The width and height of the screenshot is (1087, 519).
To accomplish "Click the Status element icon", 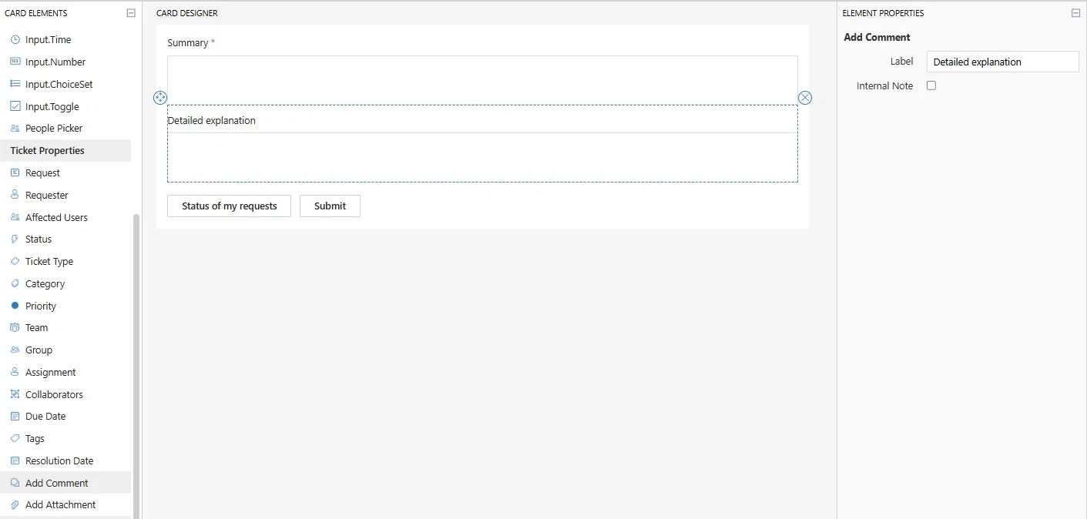I will (15, 239).
